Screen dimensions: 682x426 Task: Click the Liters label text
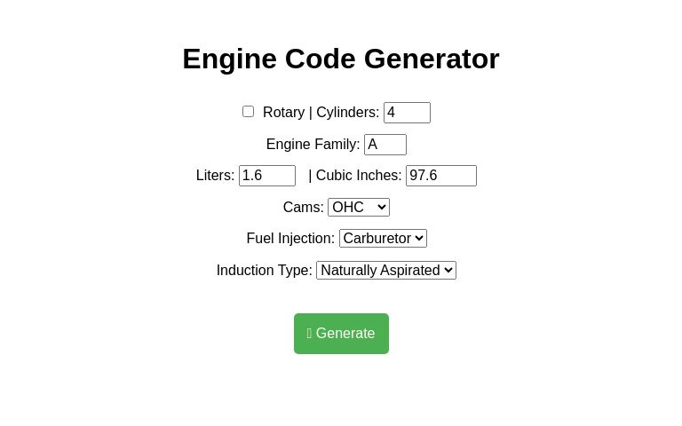pyautogui.click(x=215, y=176)
